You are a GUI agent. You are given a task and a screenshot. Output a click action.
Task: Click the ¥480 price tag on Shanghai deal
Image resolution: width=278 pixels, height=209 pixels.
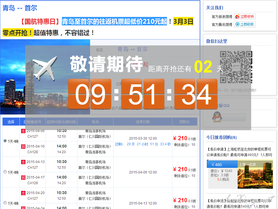point(222,164)
